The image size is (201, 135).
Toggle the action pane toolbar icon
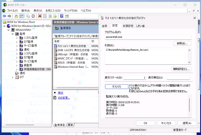67,16
